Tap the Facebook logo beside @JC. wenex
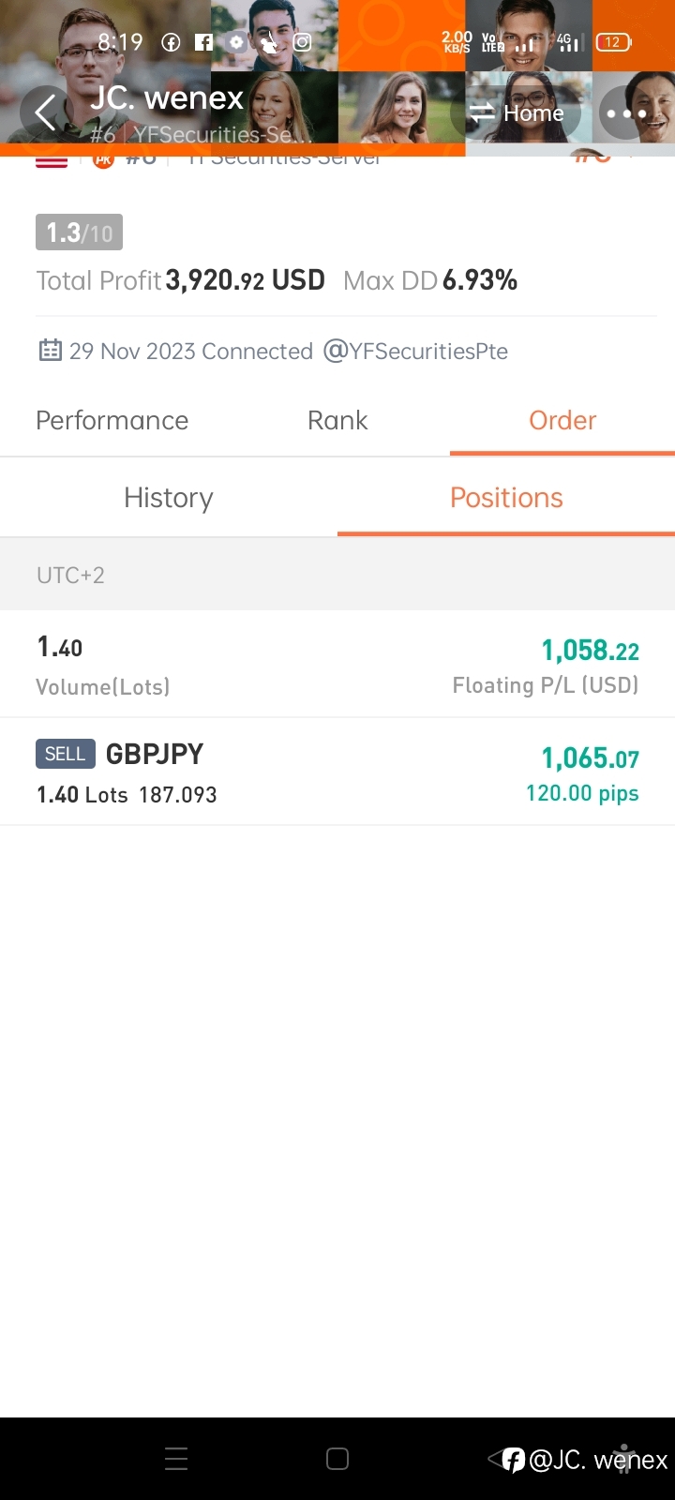The image size is (675, 1500). [x=514, y=1460]
